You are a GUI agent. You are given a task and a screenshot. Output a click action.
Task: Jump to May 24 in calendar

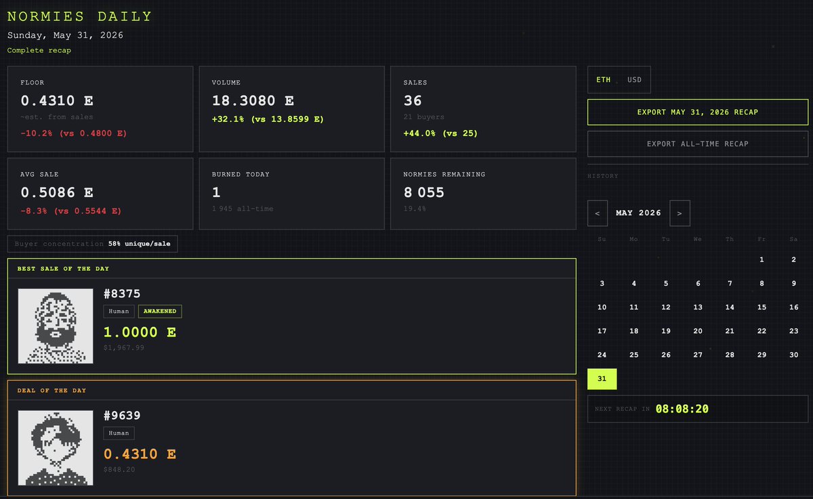coord(602,355)
